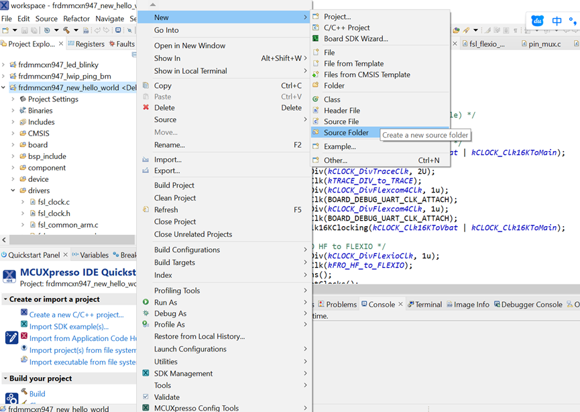The height and width of the screenshot is (412, 580).
Task: Expand the CMSIS folder node
Action: click(13, 133)
